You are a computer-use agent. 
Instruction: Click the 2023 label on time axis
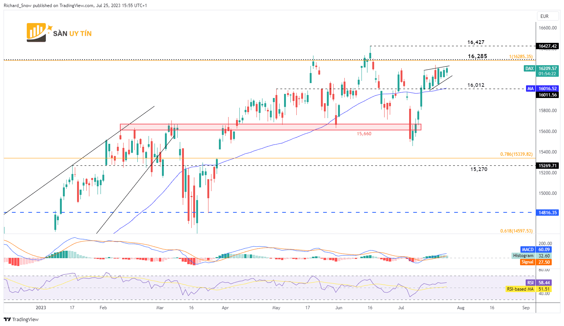(41, 308)
